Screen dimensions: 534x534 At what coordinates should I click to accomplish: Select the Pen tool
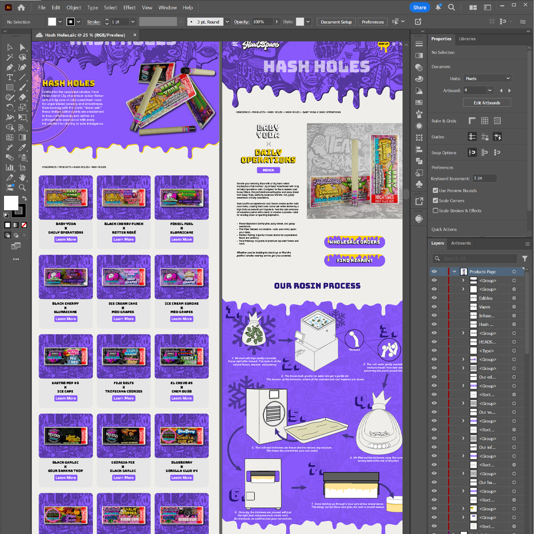pos(10,67)
